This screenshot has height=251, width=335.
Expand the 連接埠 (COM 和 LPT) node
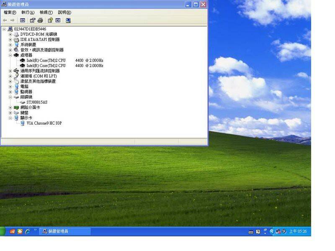tap(10, 76)
